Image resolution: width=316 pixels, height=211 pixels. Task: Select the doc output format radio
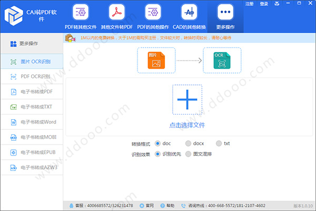click(x=157, y=143)
